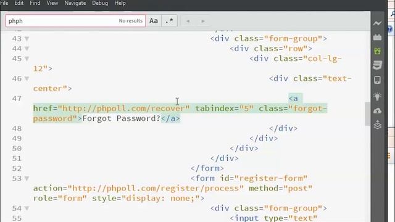Screen dimensions: 395x222
Task: Collapse code fold at line 54
Action: tap(27, 208)
